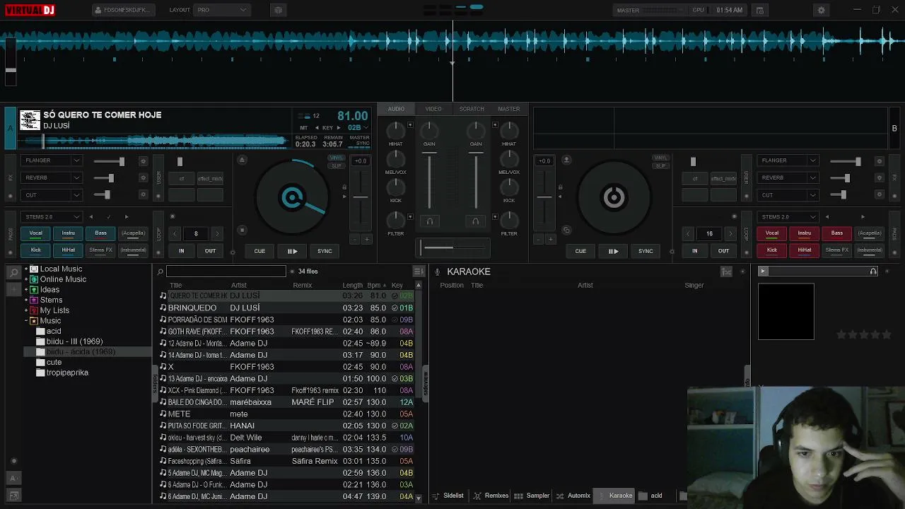Image resolution: width=905 pixels, height=509 pixels.
Task: Halve the left deck loop length
Action: (x=175, y=233)
